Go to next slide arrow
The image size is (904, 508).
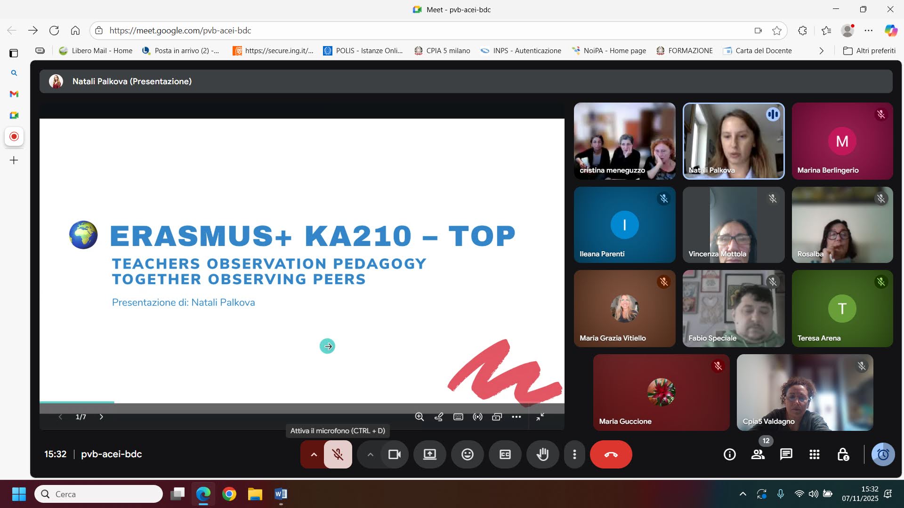point(101,417)
